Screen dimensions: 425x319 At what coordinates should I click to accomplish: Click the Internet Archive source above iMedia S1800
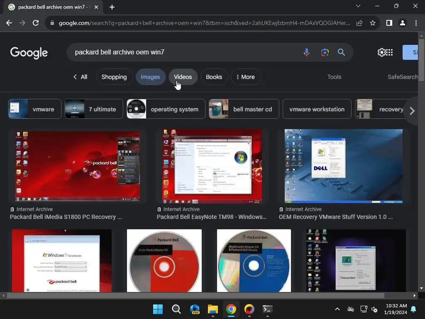coord(32,209)
